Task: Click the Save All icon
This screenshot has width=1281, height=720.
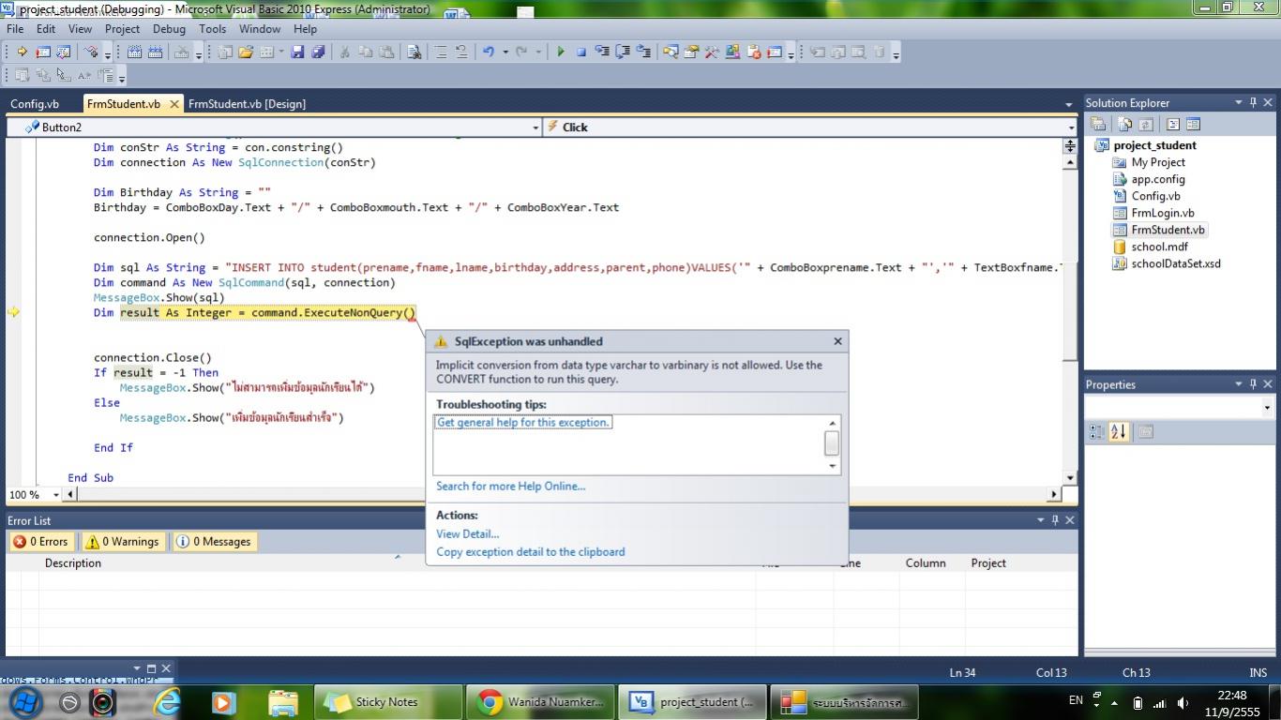Action: coord(318,52)
